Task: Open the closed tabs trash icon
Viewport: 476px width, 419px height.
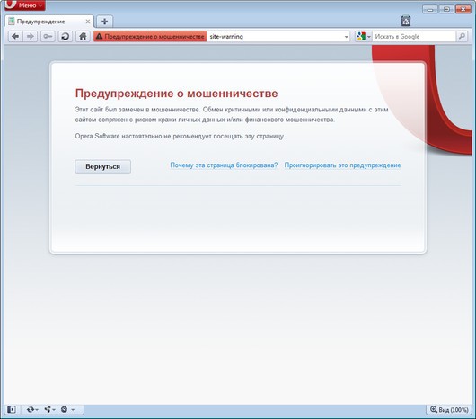Action: tap(406, 21)
